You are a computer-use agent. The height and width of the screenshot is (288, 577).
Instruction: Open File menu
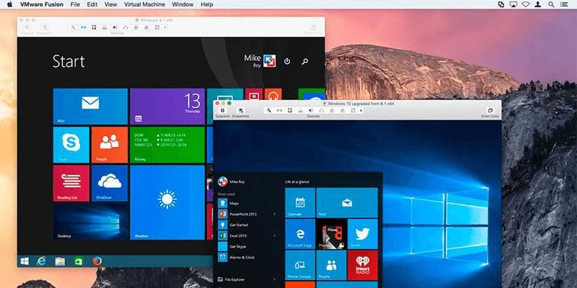point(75,4)
